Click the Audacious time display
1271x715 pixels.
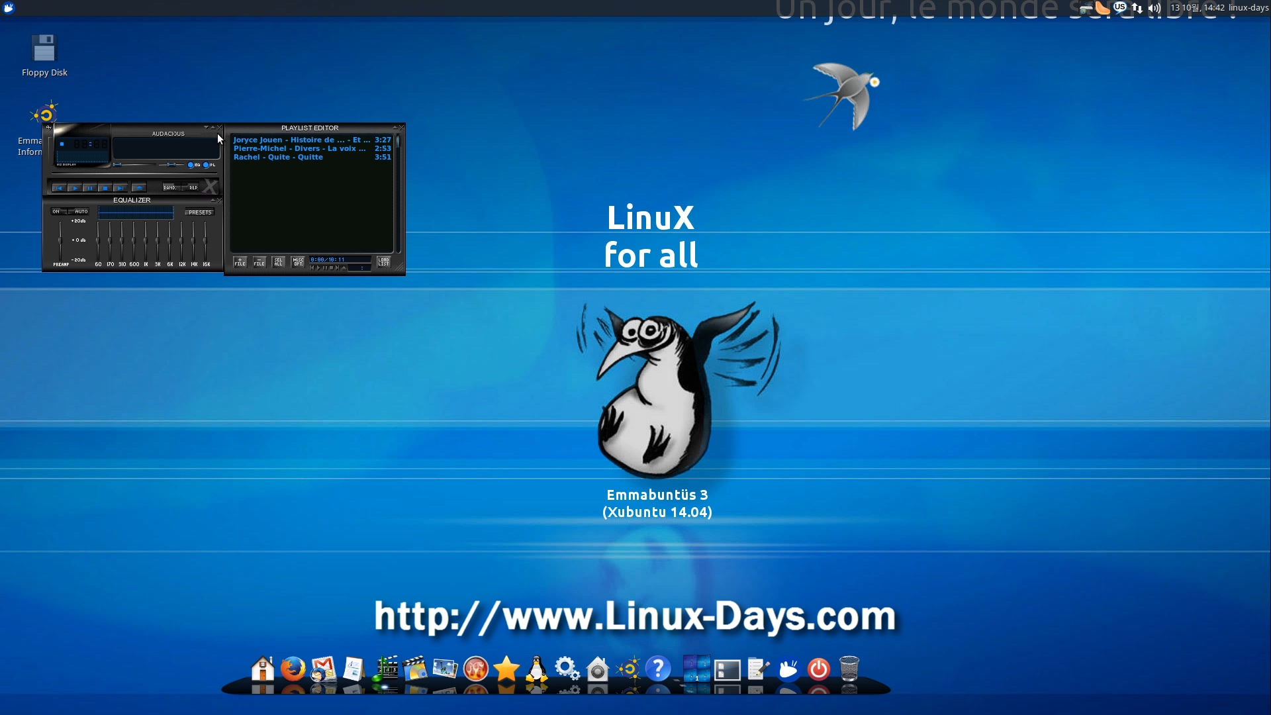point(91,144)
